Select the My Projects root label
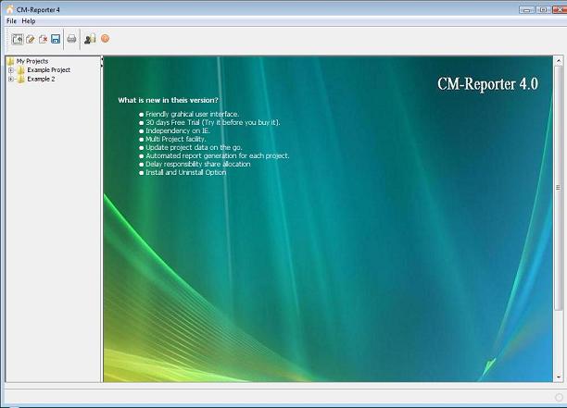This screenshot has width=567, height=408. [x=32, y=61]
